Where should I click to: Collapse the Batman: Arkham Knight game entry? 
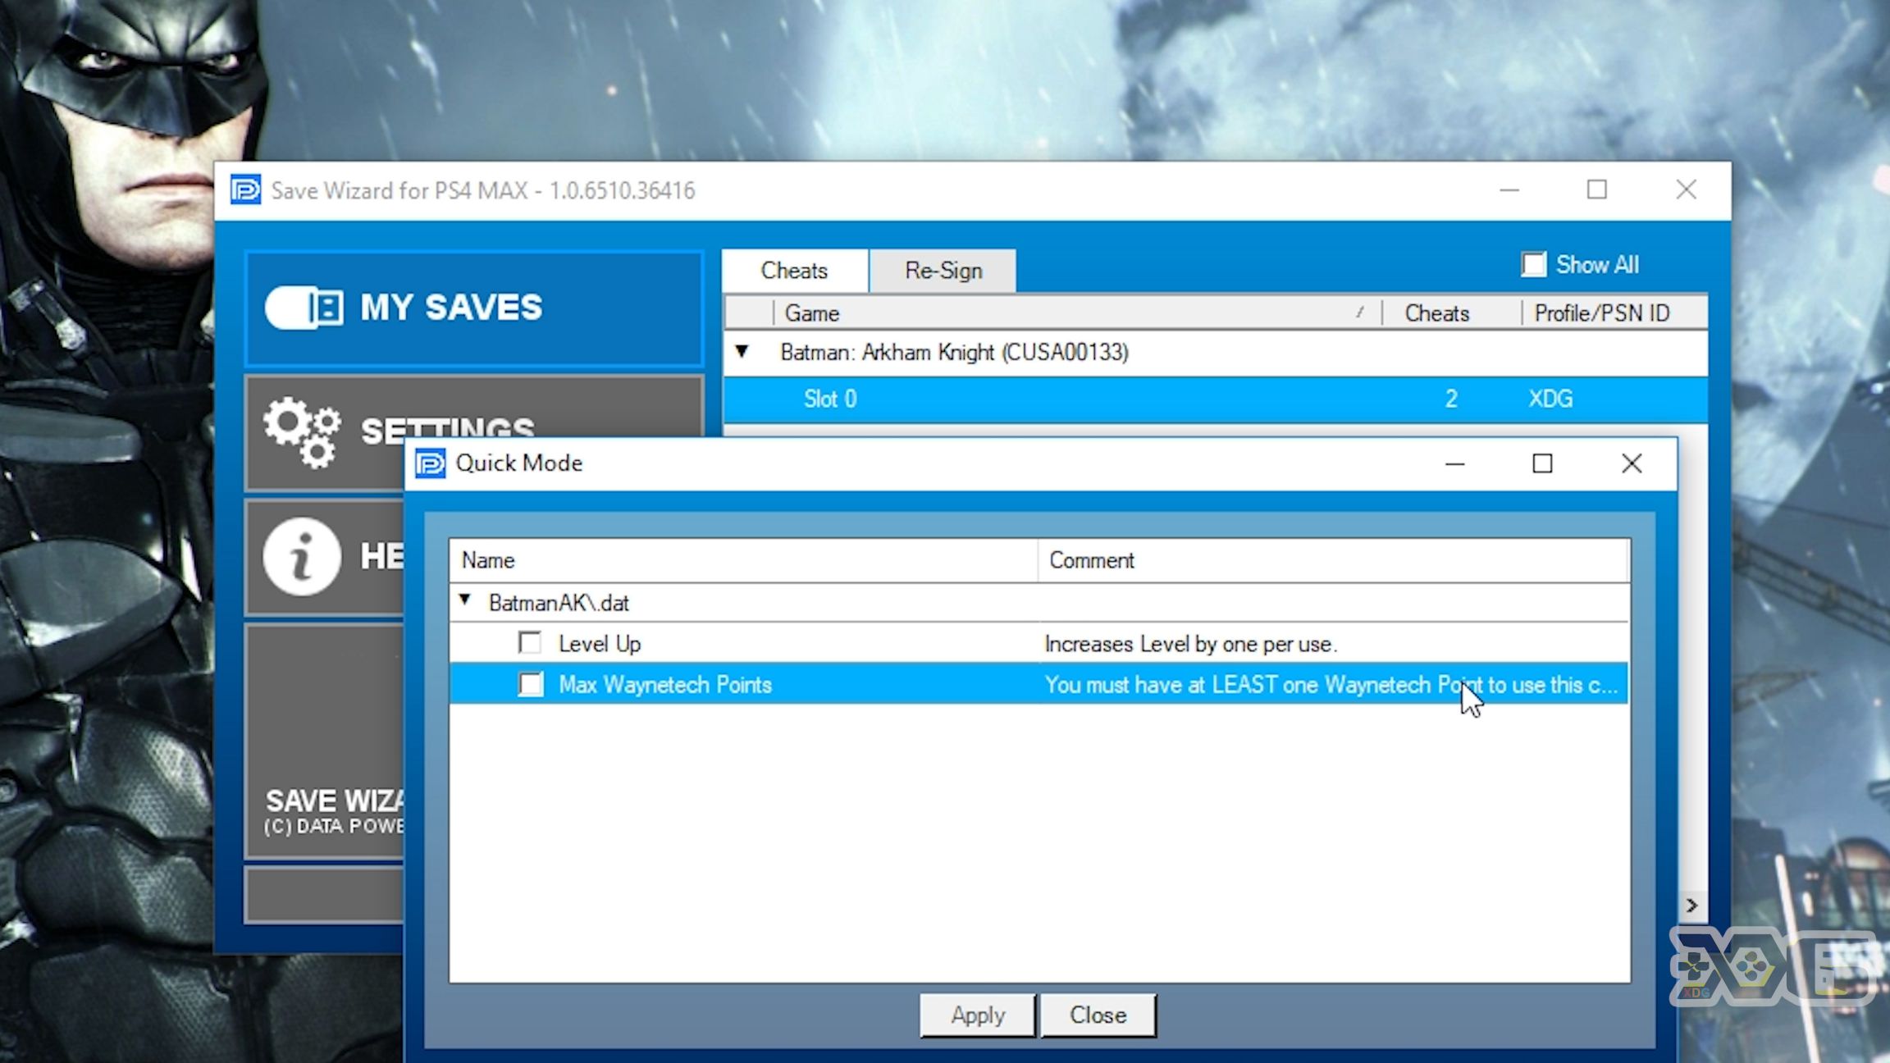pos(742,351)
